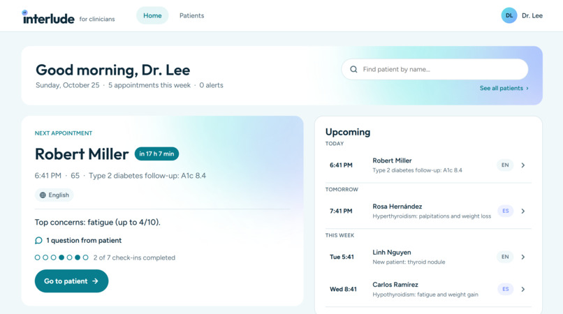The width and height of the screenshot is (563, 314).
Task: Click 'Top concerns: fatigue (up to 4/10).' text
Action: [97, 223]
